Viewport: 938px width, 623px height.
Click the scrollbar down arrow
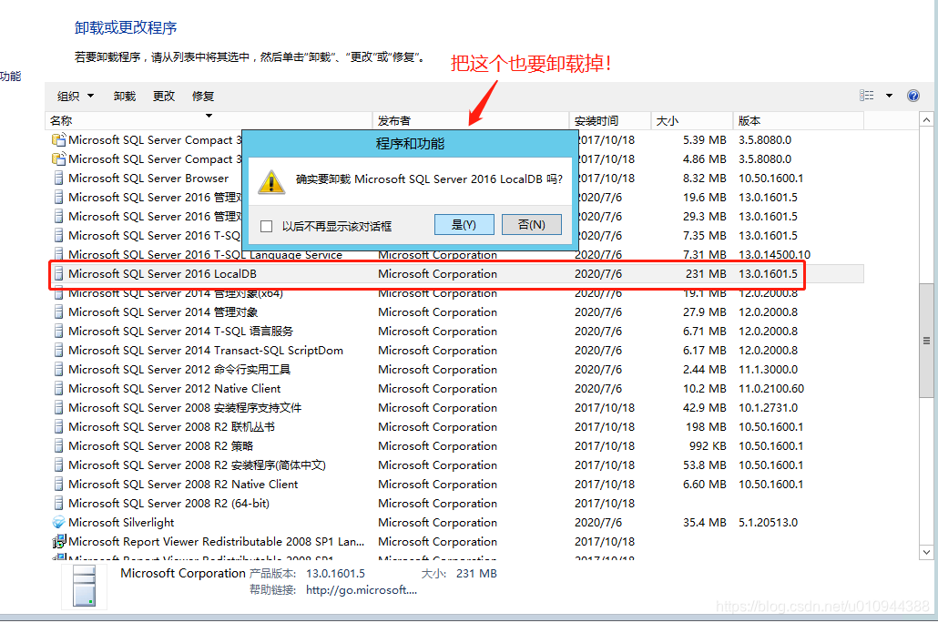pos(926,552)
